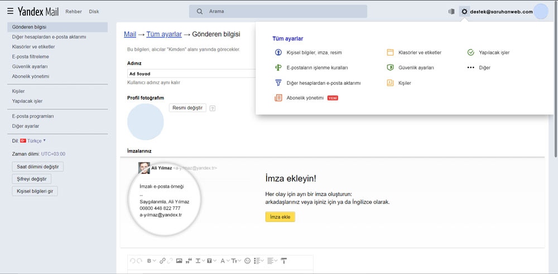
Task: Click the insert link icon
Action: [162, 261]
